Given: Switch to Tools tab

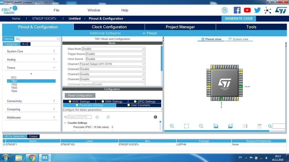Looking at the screenshot, I should (x=251, y=27).
